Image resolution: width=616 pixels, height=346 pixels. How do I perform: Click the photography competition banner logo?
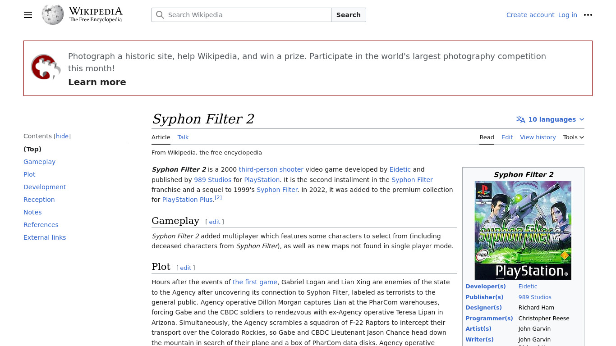coord(46,67)
